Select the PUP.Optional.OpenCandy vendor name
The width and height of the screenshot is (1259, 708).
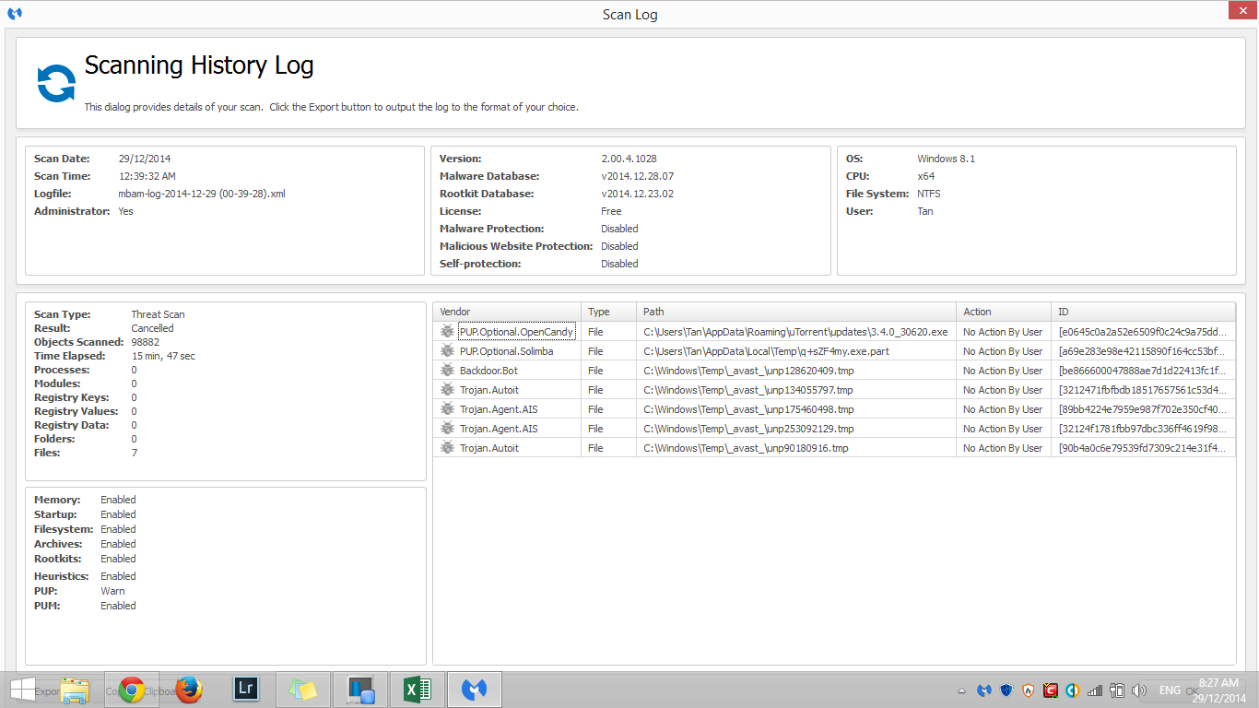pyautogui.click(x=516, y=332)
